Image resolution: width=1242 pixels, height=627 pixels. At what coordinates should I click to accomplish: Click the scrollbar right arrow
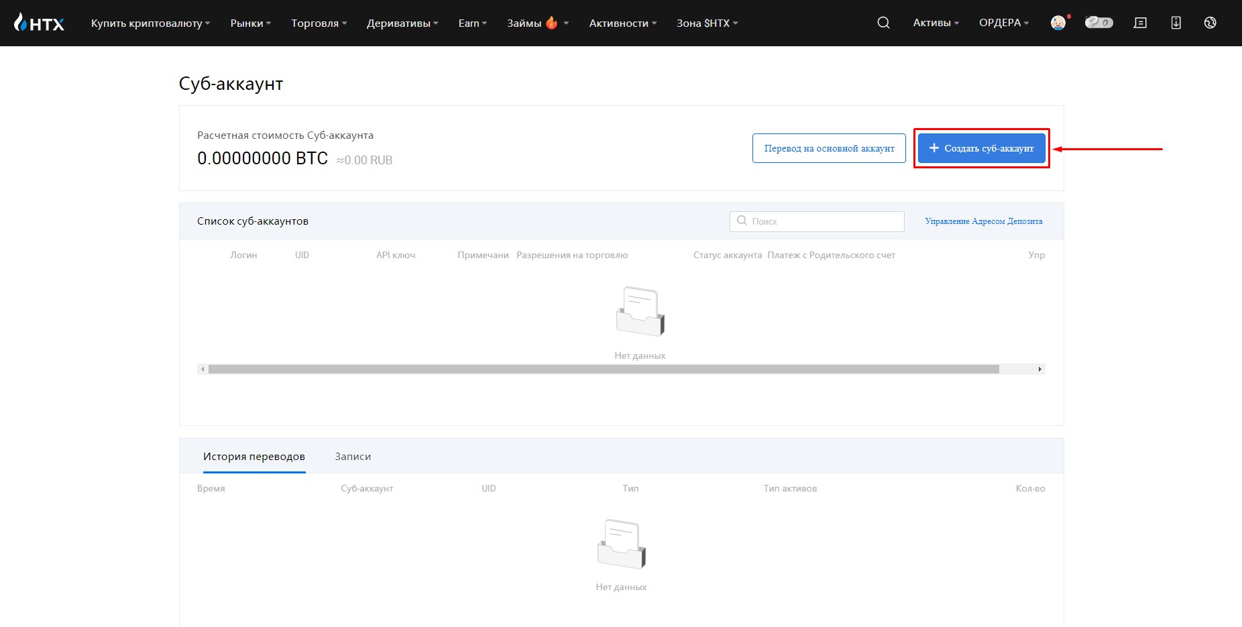tap(1039, 369)
